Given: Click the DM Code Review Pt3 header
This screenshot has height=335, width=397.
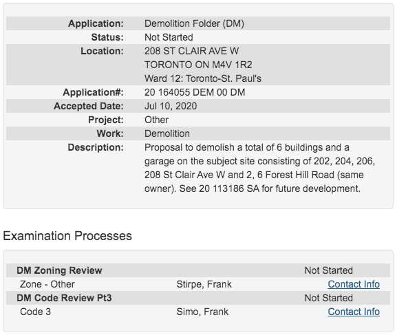Looking at the screenshot, I should point(64,298).
